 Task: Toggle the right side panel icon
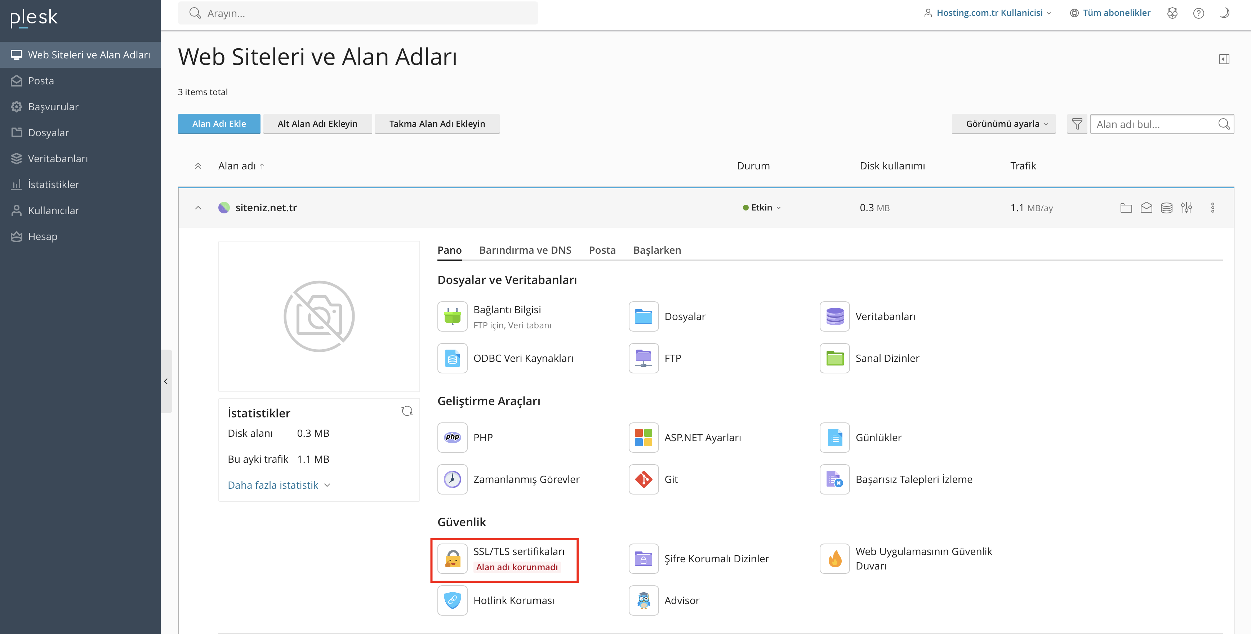pos(1224,59)
